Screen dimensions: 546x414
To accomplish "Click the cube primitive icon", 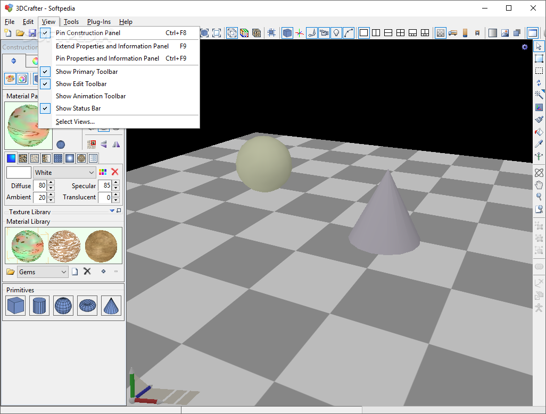I will (x=15, y=306).
